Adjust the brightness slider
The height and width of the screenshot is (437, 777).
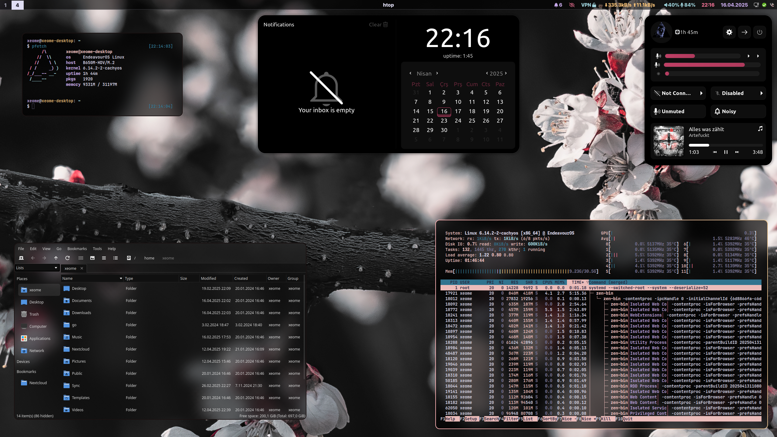pos(711,74)
